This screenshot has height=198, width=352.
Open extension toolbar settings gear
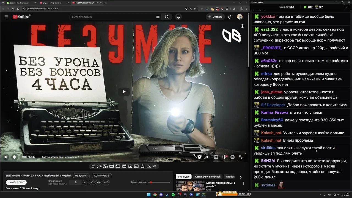[155, 166]
